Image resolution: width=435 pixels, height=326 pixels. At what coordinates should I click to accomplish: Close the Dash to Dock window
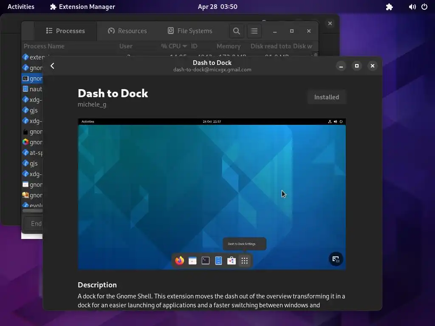tap(372, 66)
